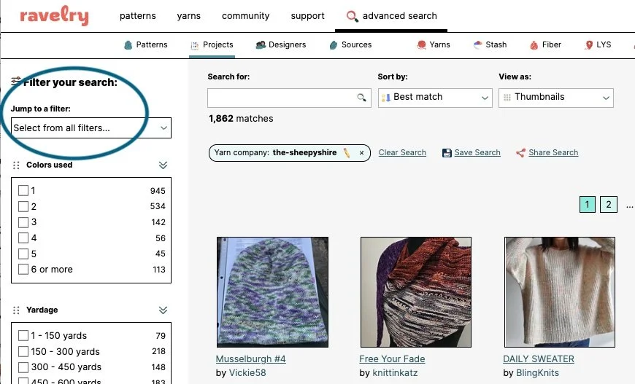Open the Sort by Best match dropdown
This screenshot has width=635, height=384.
click(x=435, y=98)
